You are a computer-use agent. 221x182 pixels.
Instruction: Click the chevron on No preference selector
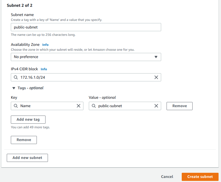pos(156,57)
